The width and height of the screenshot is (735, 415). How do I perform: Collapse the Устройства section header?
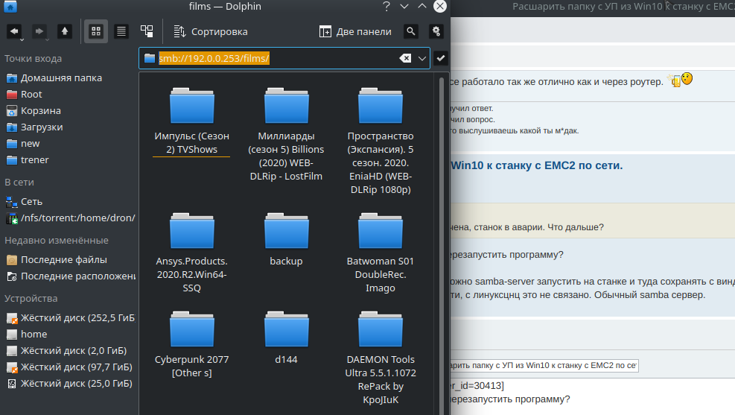[31, 299]
